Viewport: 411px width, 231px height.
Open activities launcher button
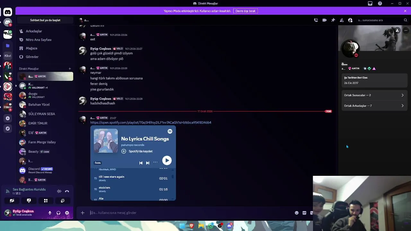point(46,201)
